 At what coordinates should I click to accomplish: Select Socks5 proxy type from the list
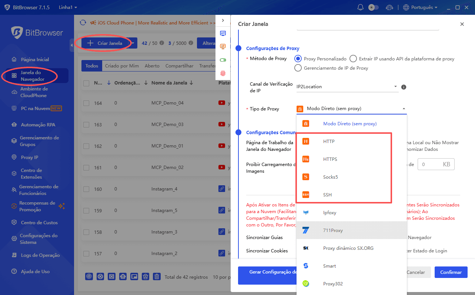coord(352,177)
